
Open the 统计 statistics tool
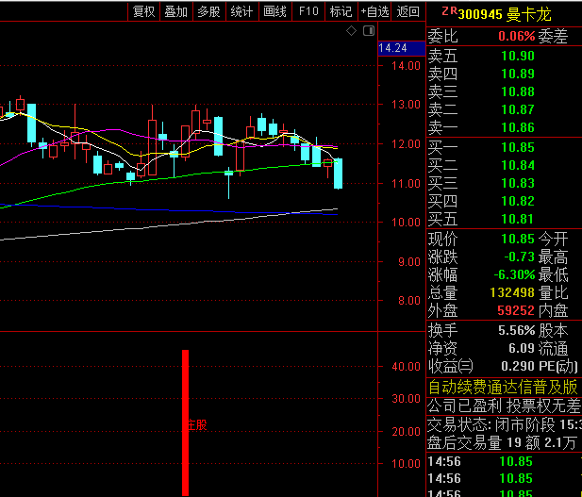241,11
